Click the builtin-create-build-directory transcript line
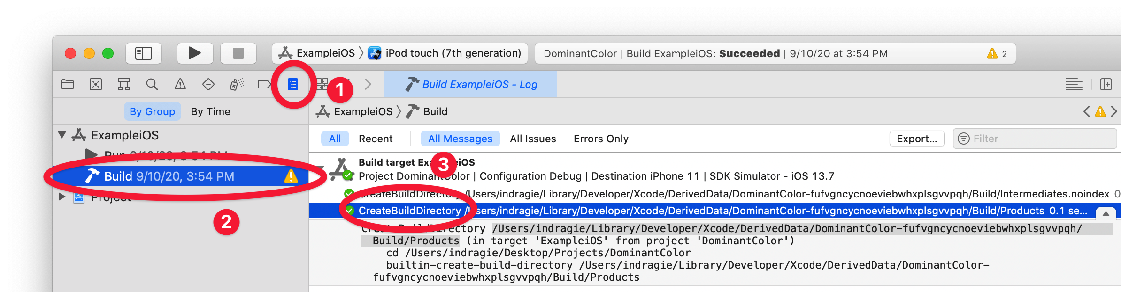Image resolution: width=1121 pixels, height=292 pixels. [681, 271]
